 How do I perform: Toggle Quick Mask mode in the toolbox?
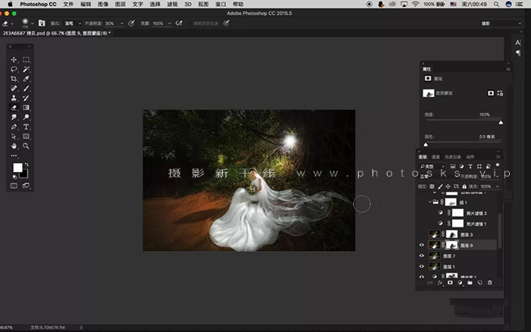point(14,186)
